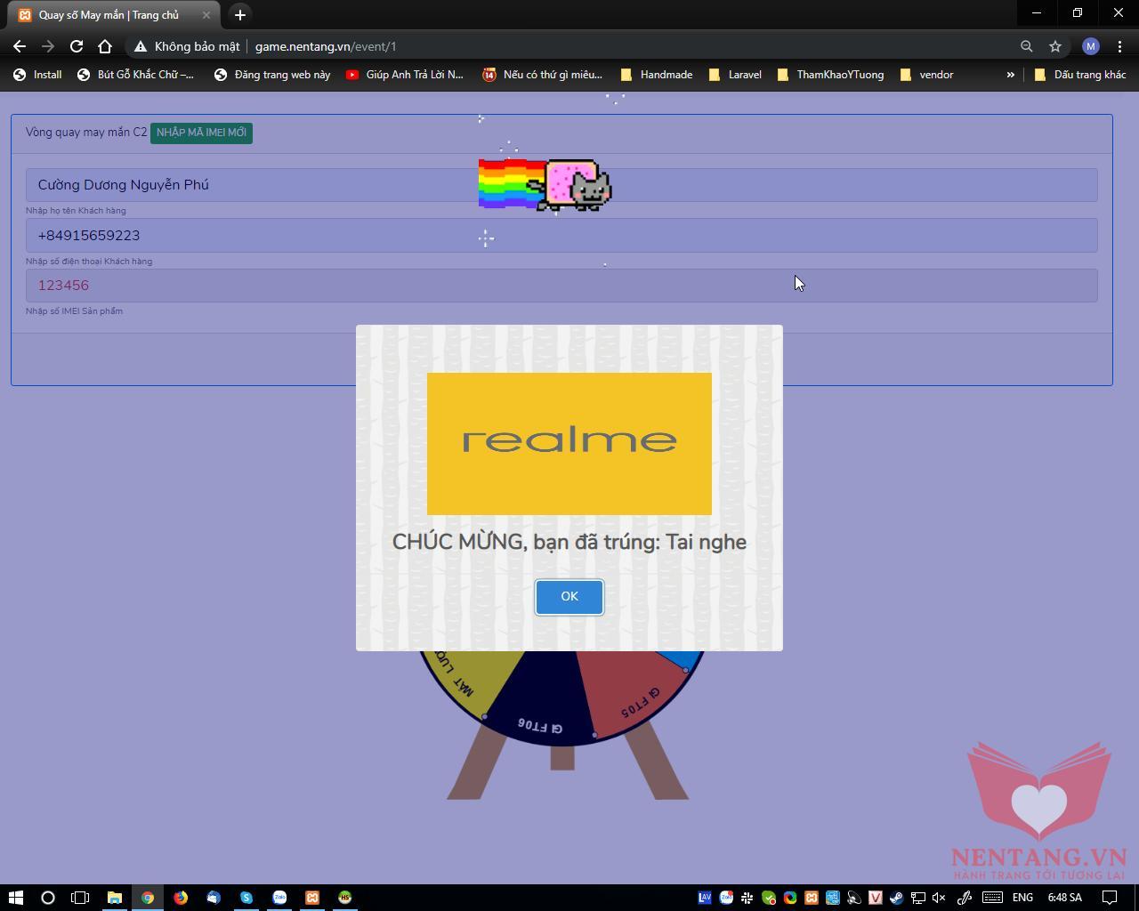Click the address bar URL game.nentang.vn
This screenshot has height=911, width=1139.
[326, 46]
